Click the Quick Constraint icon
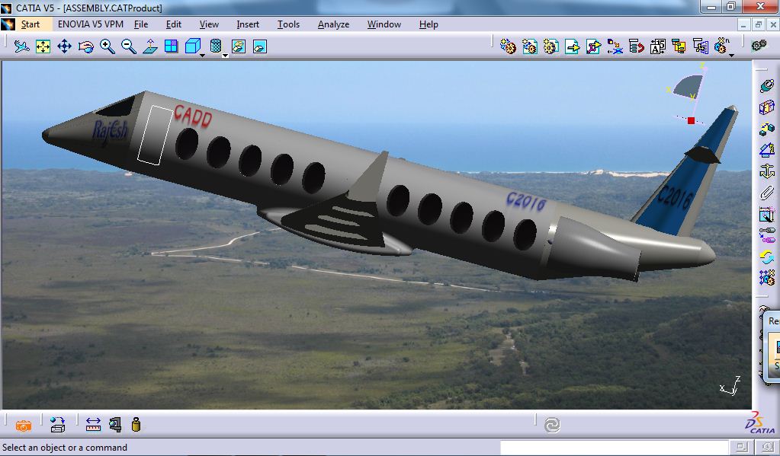The image size is (780, 456). coord(766,214)
